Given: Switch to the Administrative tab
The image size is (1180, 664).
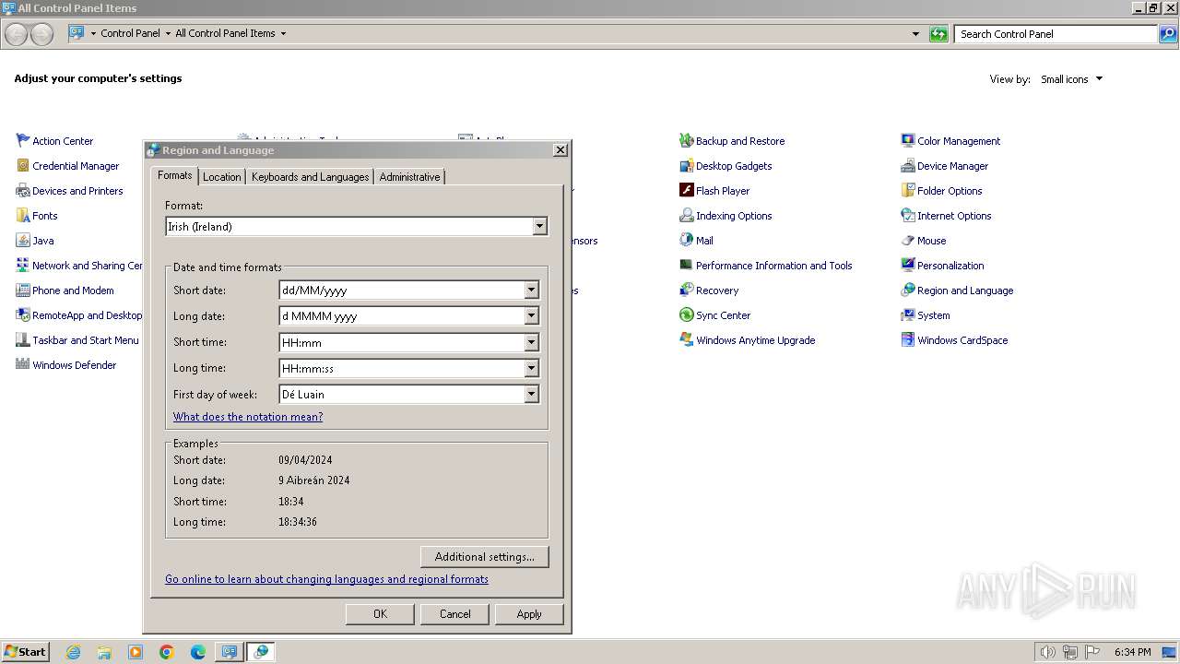Looking at the screenshot, I should 409,177.
